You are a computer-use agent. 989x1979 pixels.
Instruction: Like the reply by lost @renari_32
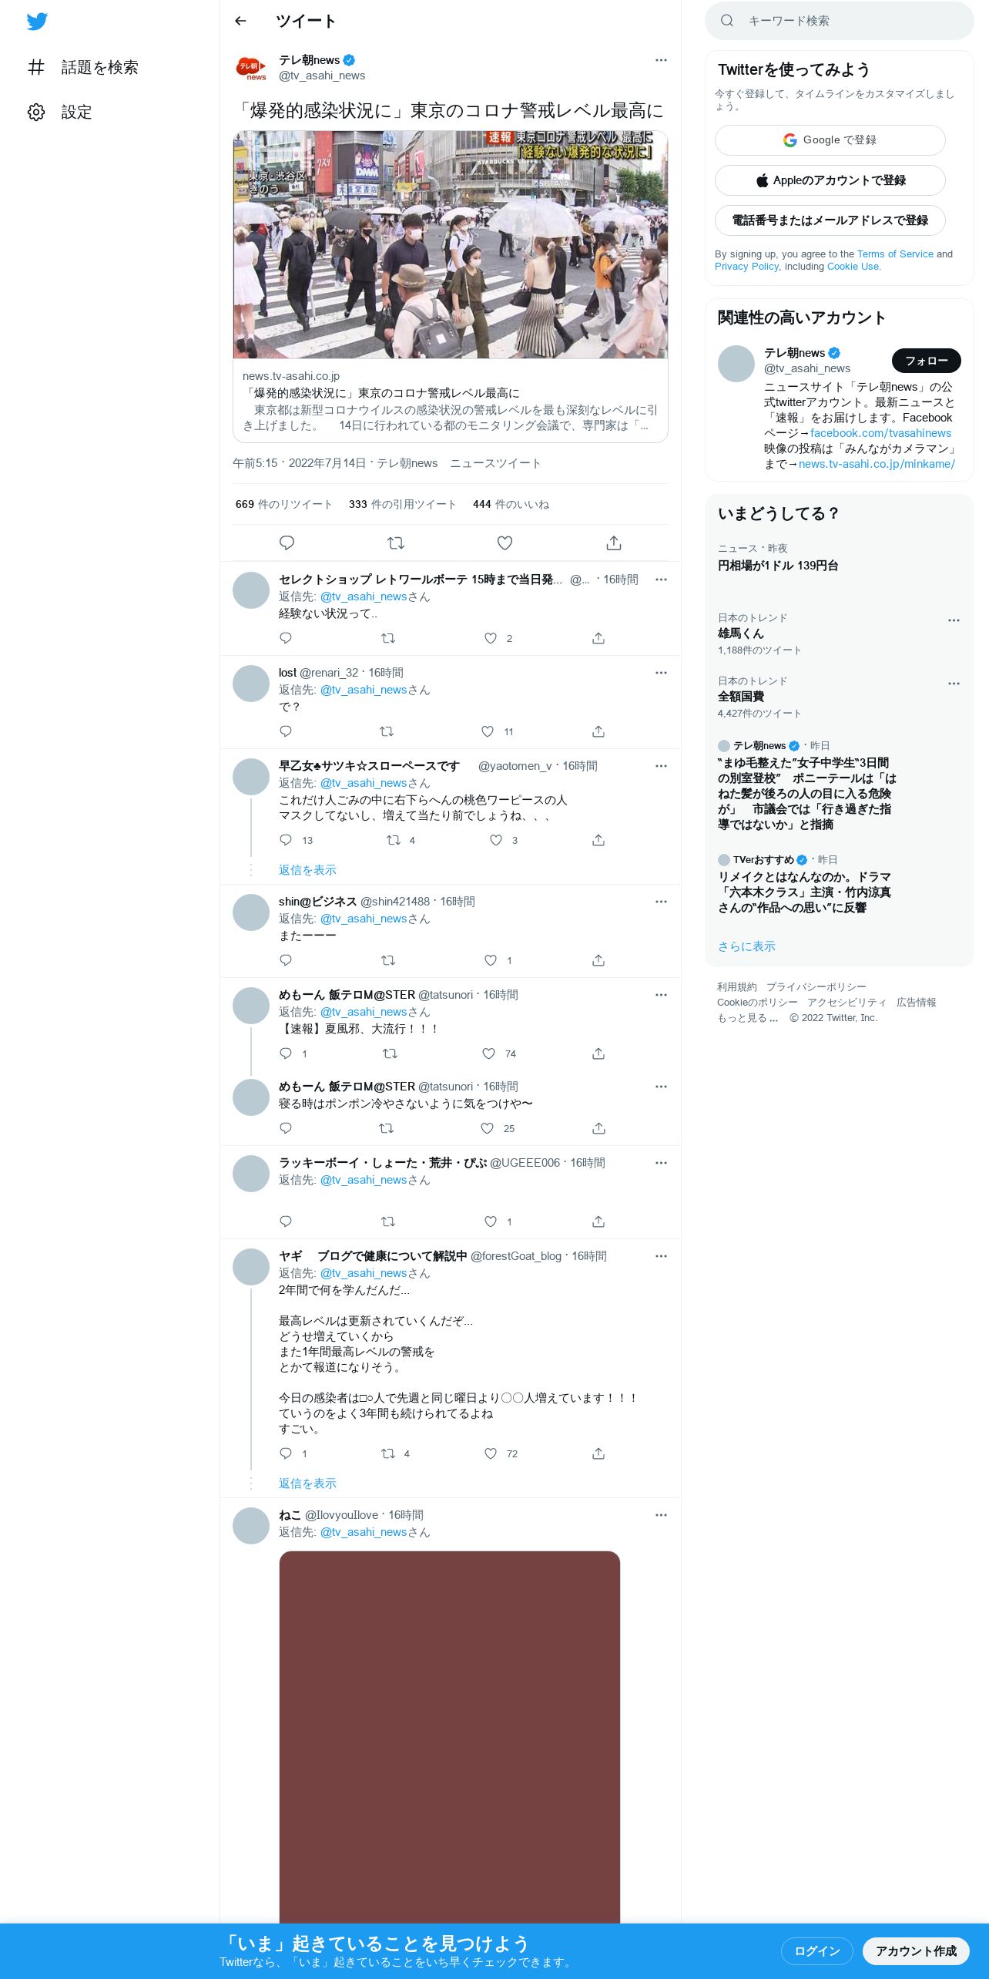click(488, 731)
